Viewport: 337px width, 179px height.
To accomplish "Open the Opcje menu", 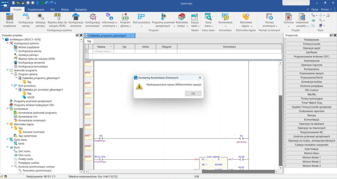I will (x=315, y=10).
